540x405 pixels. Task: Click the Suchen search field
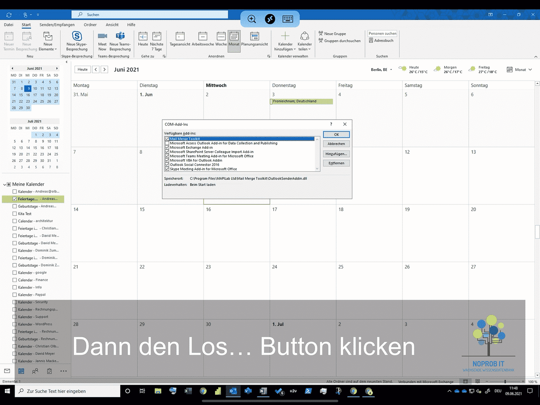tap(150, 15)
